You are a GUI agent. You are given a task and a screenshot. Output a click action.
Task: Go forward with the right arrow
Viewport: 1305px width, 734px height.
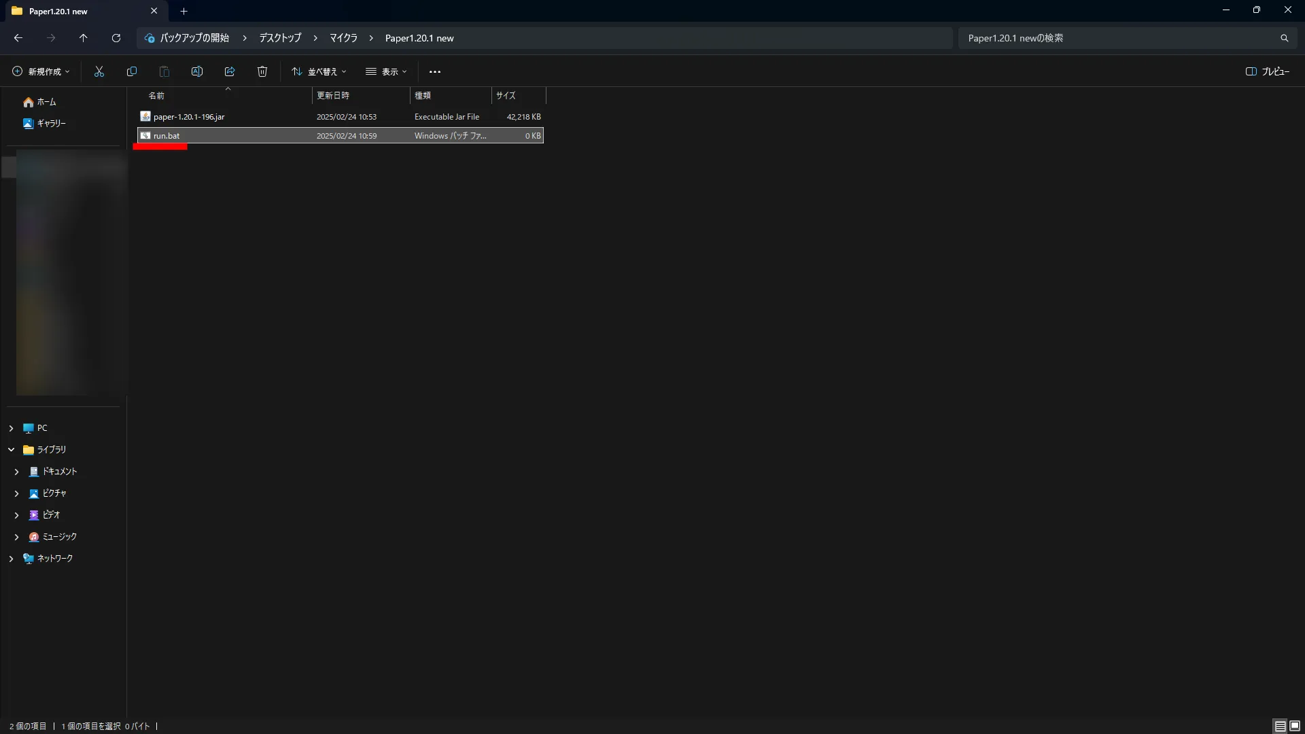51,38
